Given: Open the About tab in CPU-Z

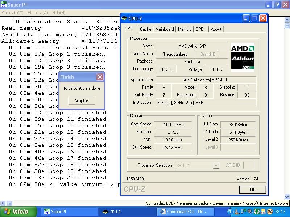Looking at the screenshot, I should tap(216, 29).
